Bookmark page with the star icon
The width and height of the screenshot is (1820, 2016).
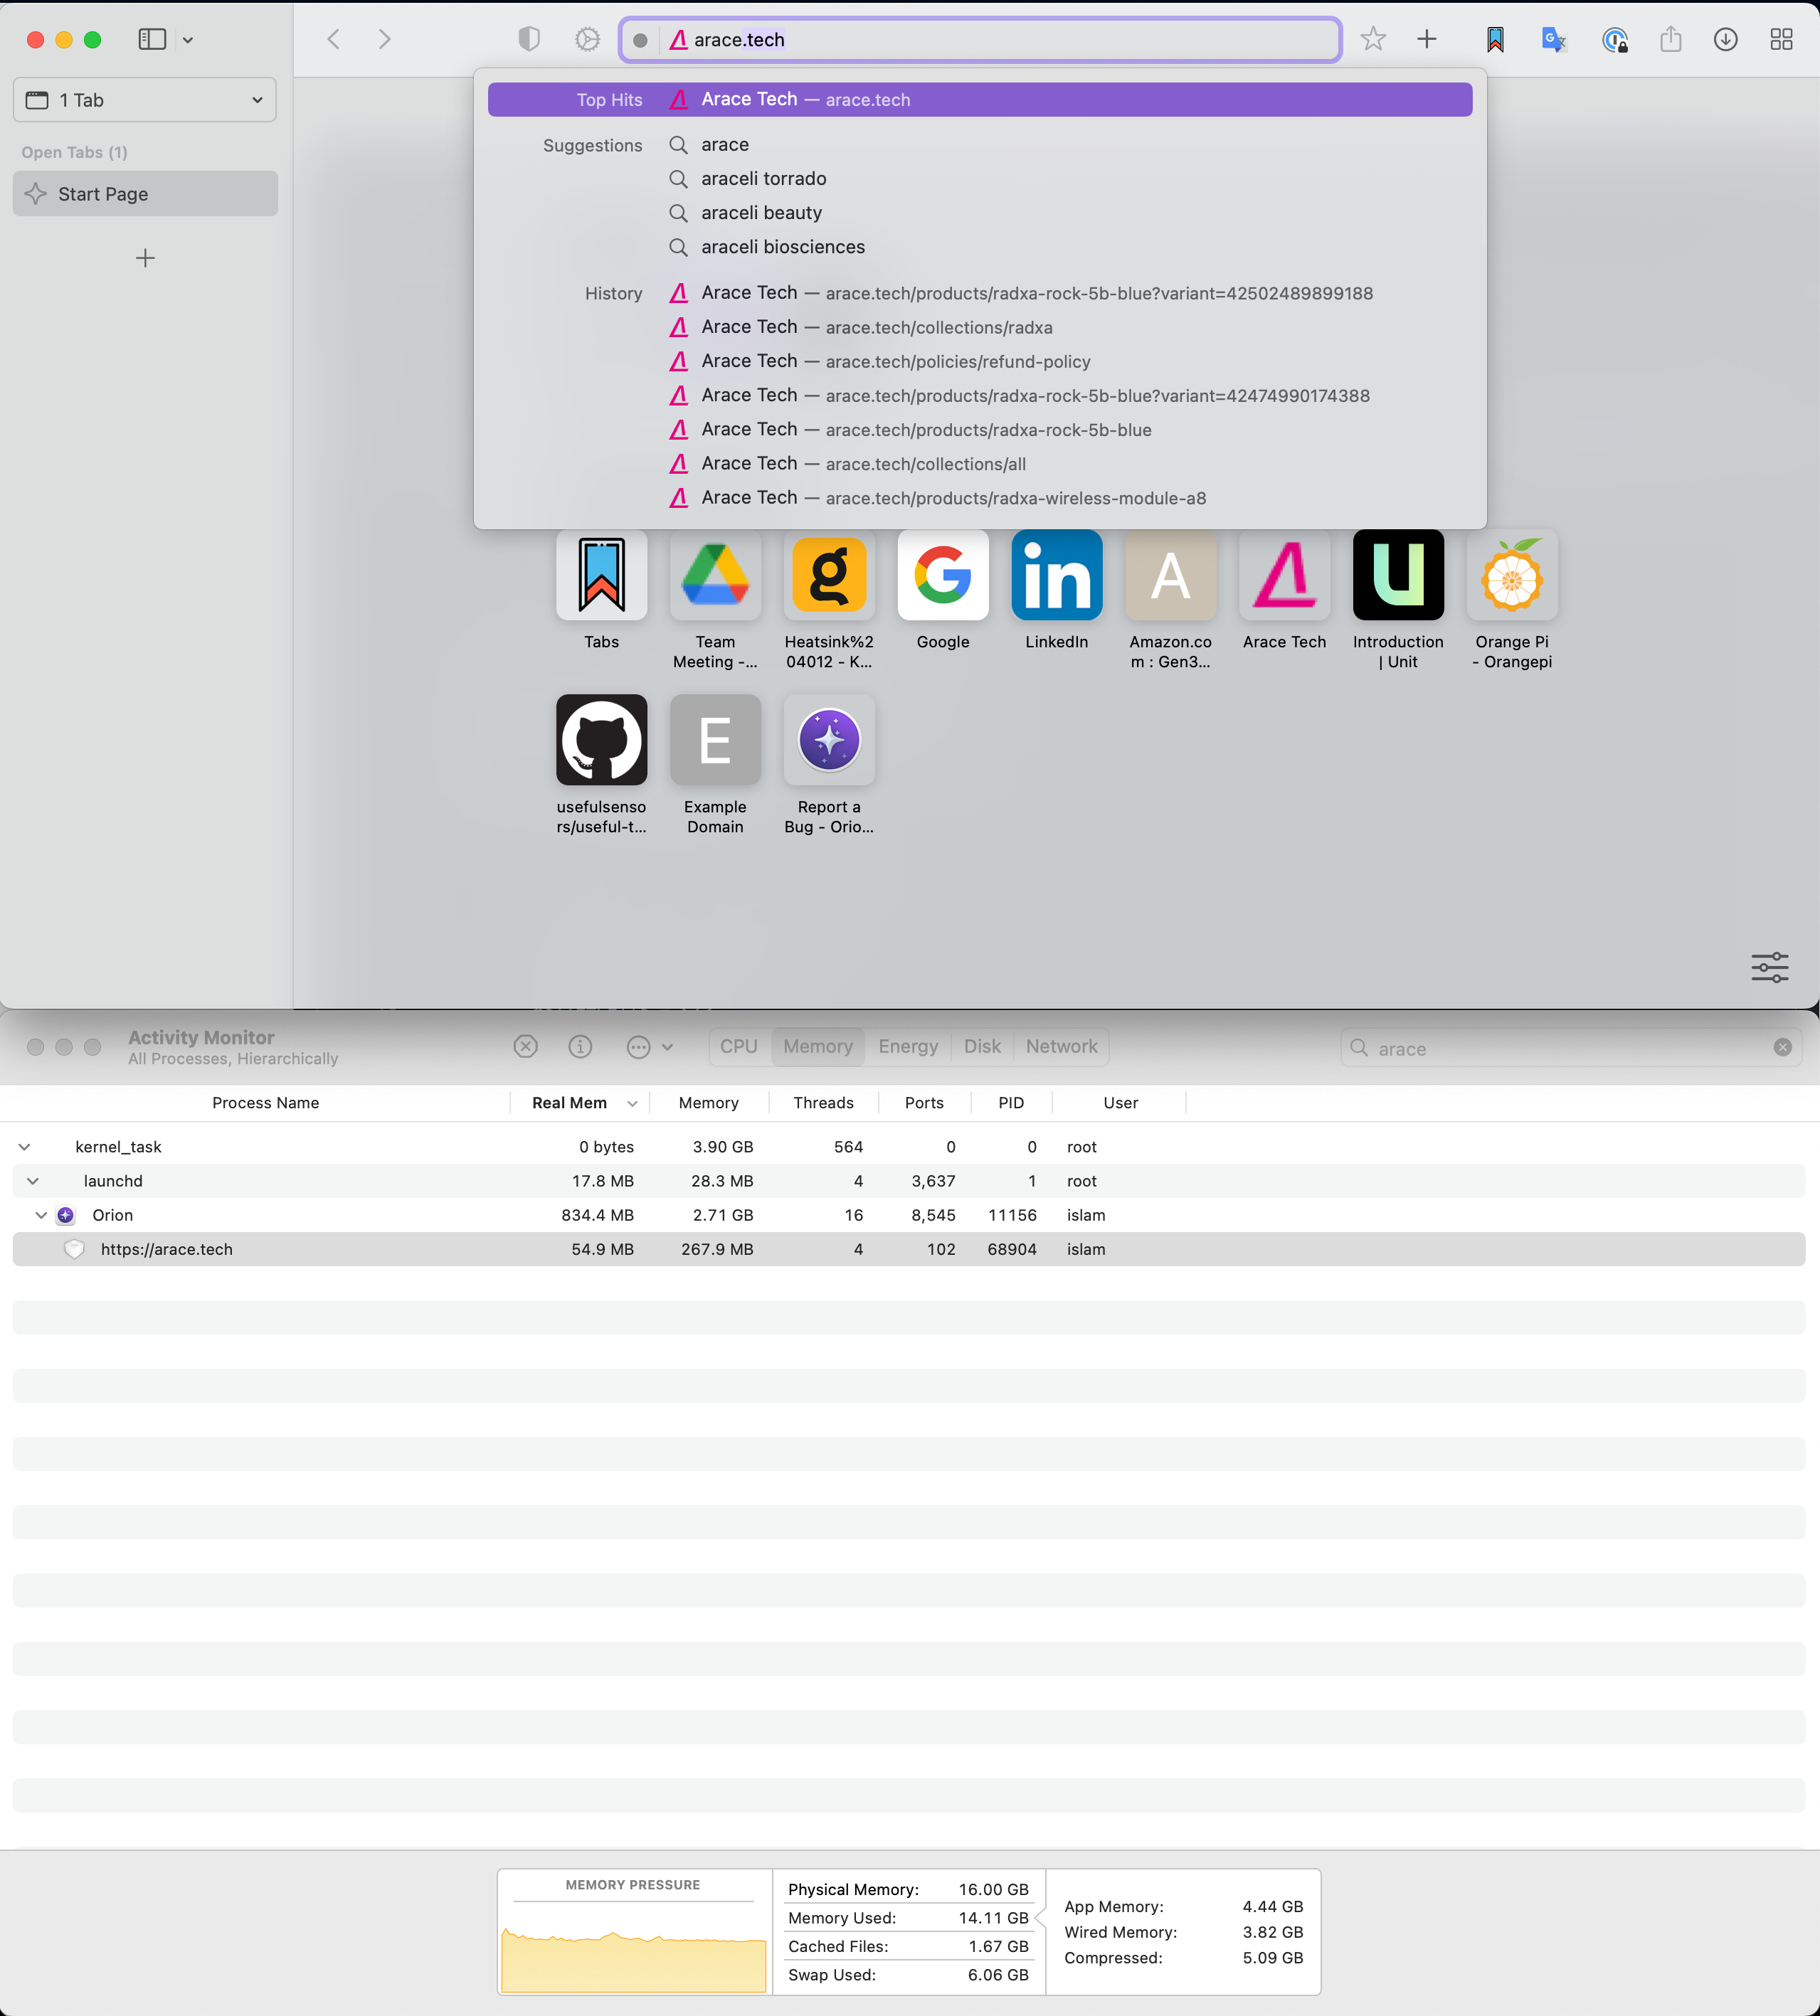pos(1373,39)
